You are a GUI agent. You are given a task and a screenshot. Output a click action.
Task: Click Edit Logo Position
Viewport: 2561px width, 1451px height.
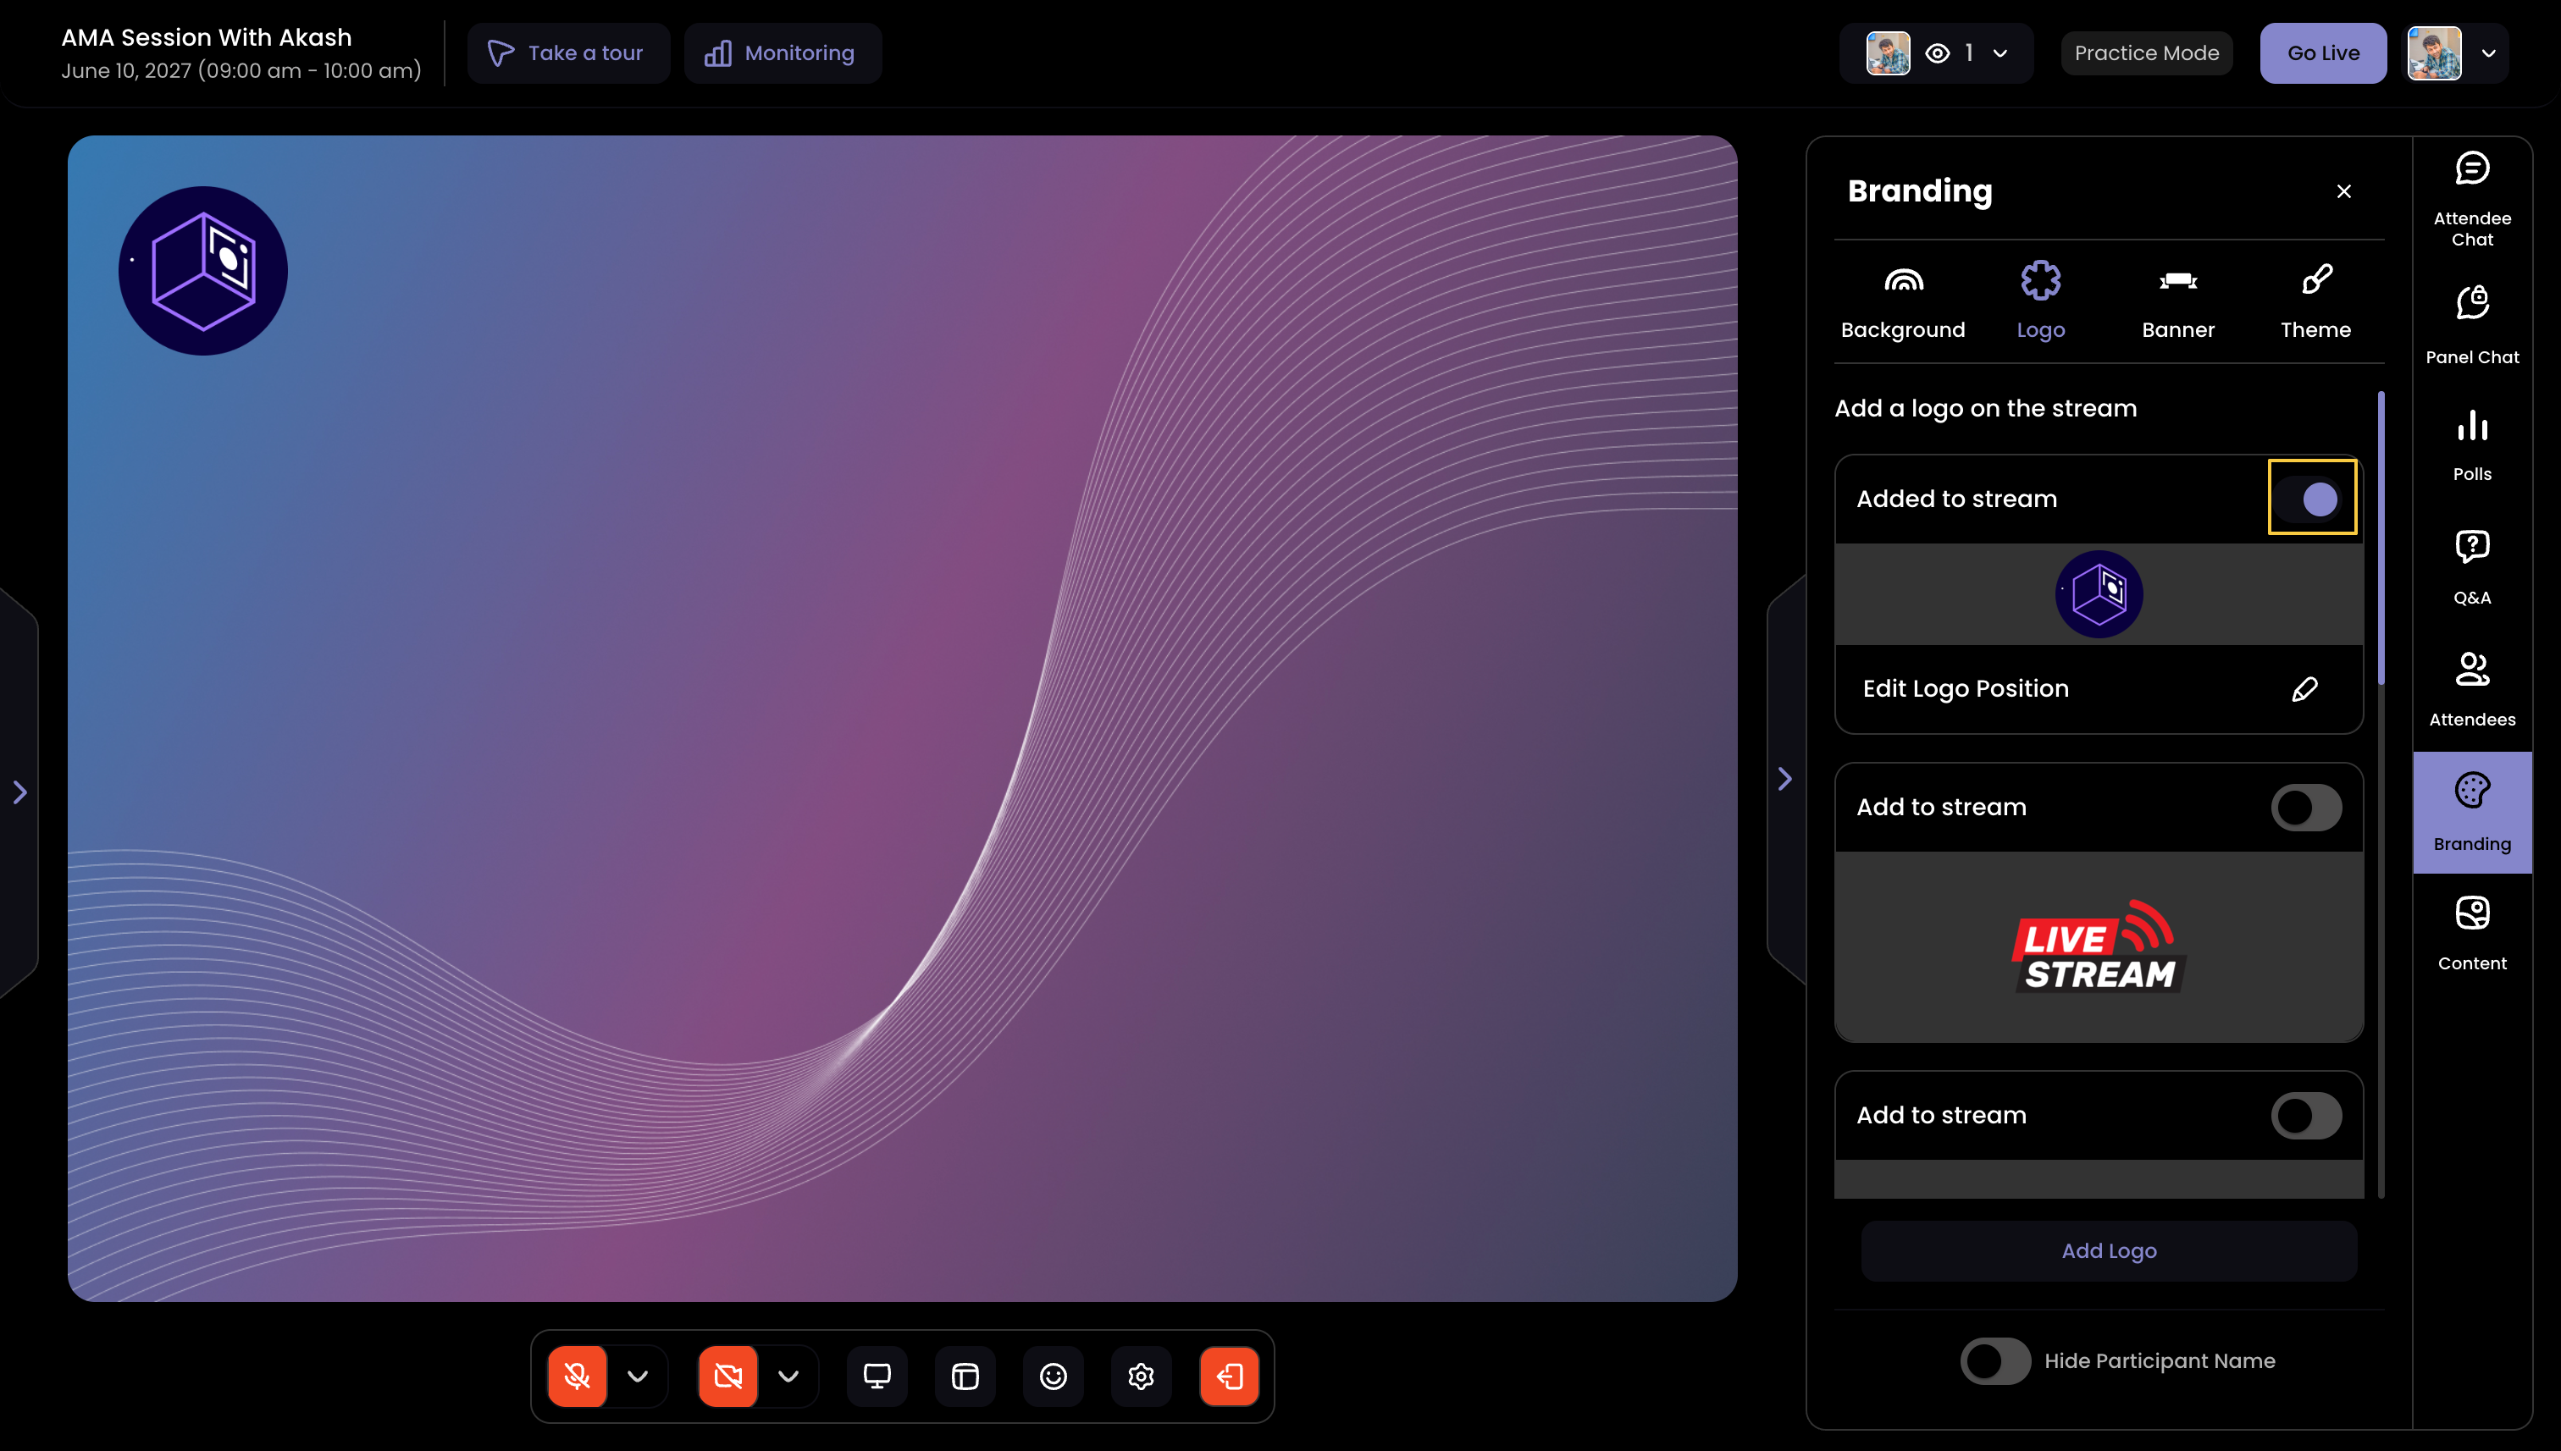tap(1965, 688)
